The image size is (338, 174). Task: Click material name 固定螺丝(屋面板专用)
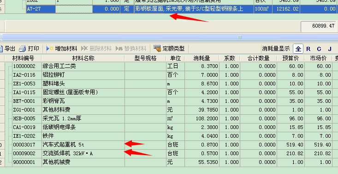click(71, 92)
